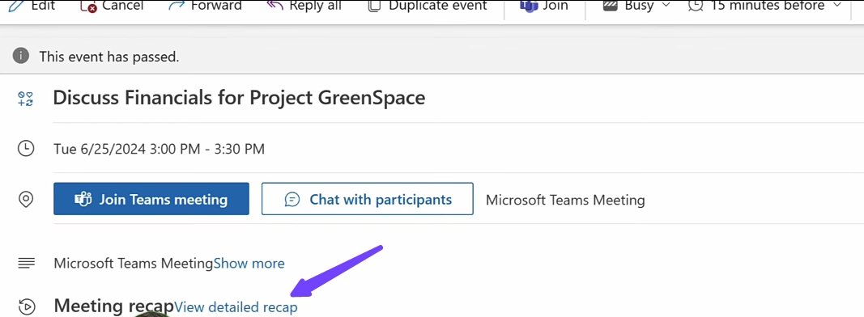Click the description lines icon
The image size is (864, 317).
point(27,263)
